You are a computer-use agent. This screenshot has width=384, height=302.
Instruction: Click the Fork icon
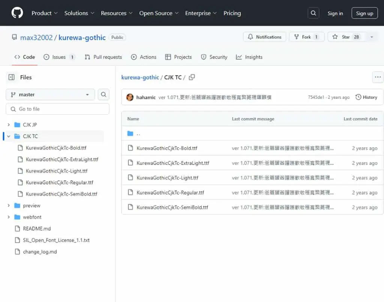[296, 37]
